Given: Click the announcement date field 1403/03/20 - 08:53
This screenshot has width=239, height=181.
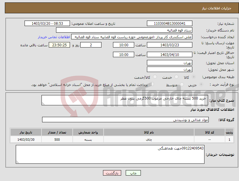Looking at the screenshot, I should (47, 24).
